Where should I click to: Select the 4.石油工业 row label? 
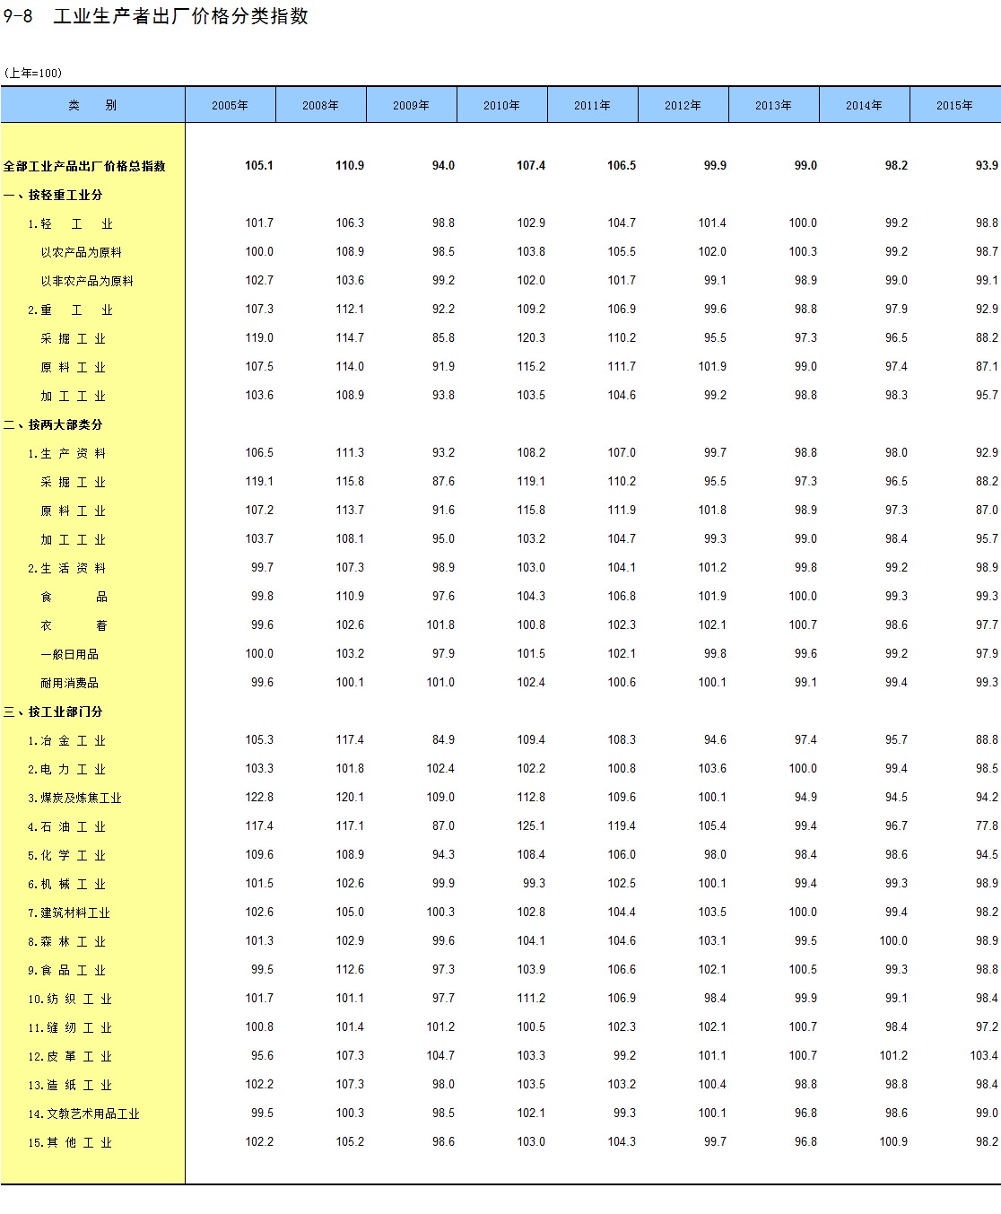click(66, 826)
